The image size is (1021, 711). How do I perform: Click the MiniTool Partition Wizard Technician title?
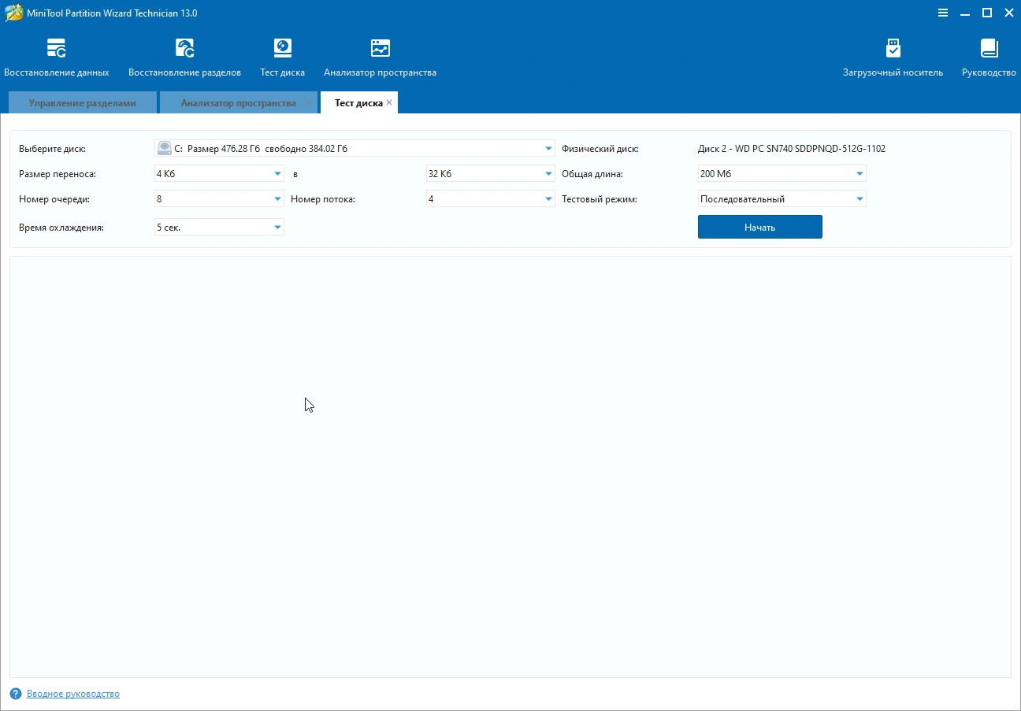click(x=112, y=13)
